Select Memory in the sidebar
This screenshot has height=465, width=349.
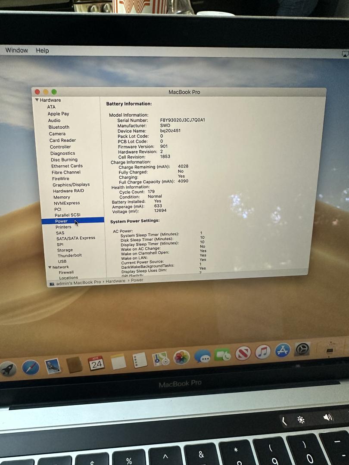[62, 197]
